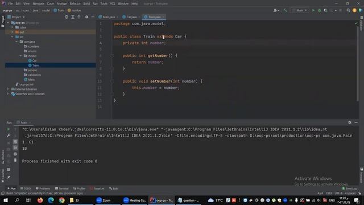Open the Build menu
The width and height of the screenshot is (364, 205).
[x=86, y=3]
